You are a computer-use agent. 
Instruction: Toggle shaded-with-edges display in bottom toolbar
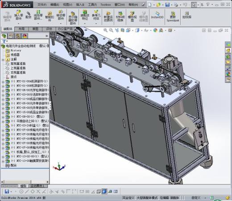(x=104, y=191)
